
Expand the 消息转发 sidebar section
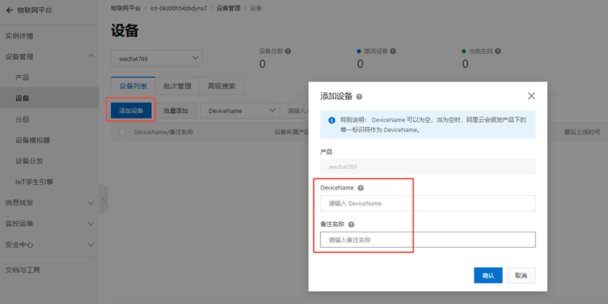point(91,203)
